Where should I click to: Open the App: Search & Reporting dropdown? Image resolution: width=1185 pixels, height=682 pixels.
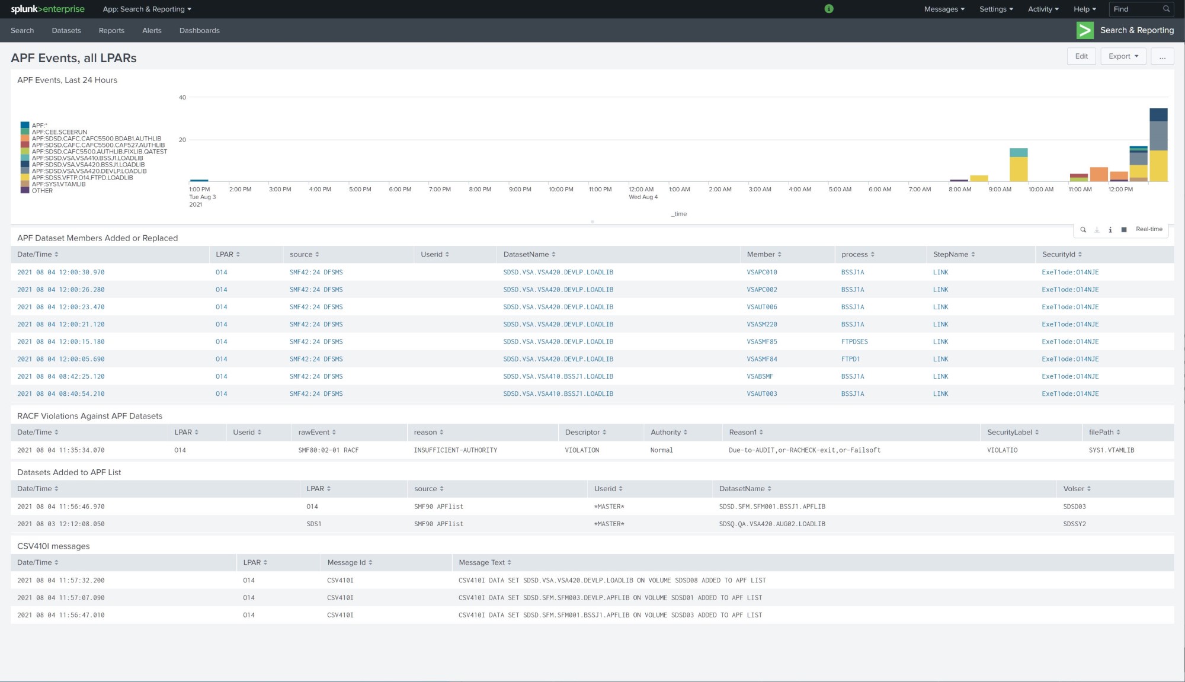(147, 9)
